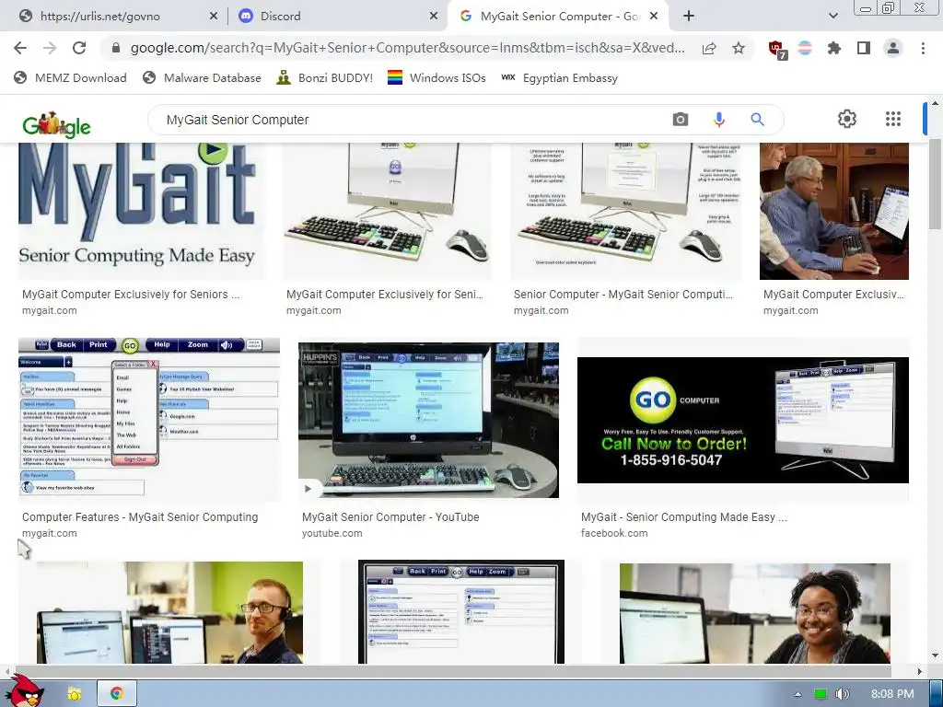The image size is (943, 707).
Task: Start voice search with microphone icon
Action: coord(718,120)
